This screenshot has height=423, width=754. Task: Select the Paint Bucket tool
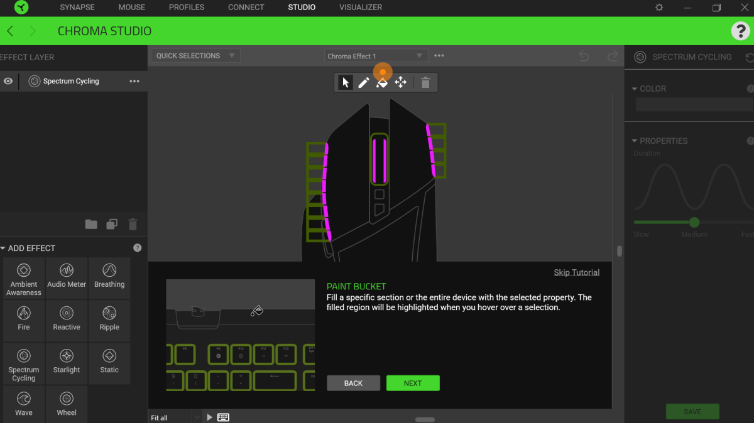coord(382,82)
